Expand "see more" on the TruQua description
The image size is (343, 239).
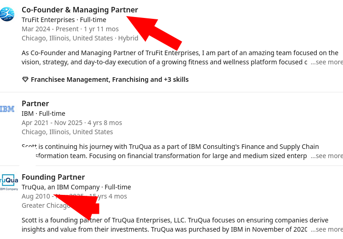click(326, 229)
